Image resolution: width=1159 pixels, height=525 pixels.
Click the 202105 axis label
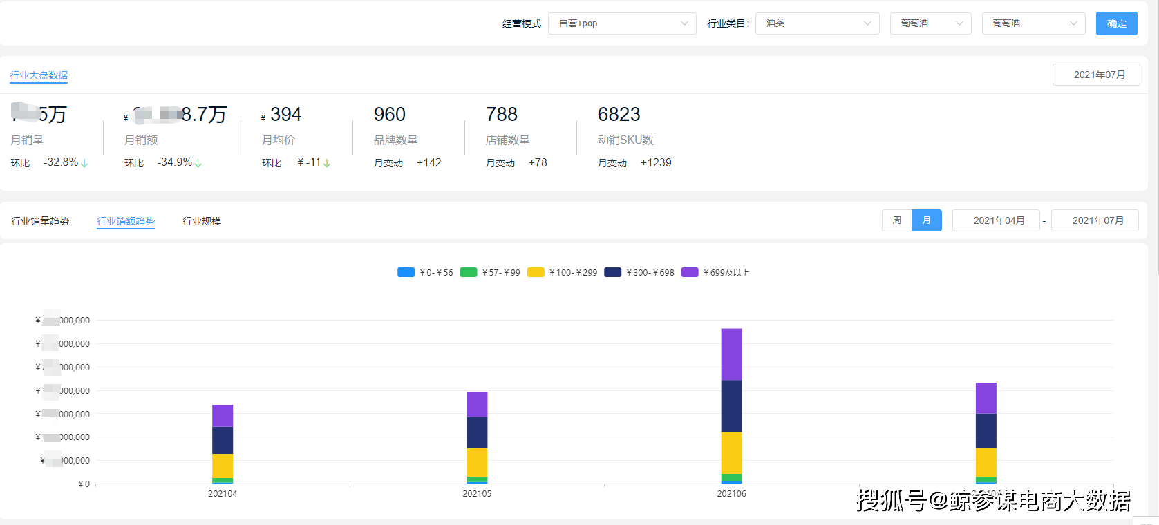click(x=477, y=494)
